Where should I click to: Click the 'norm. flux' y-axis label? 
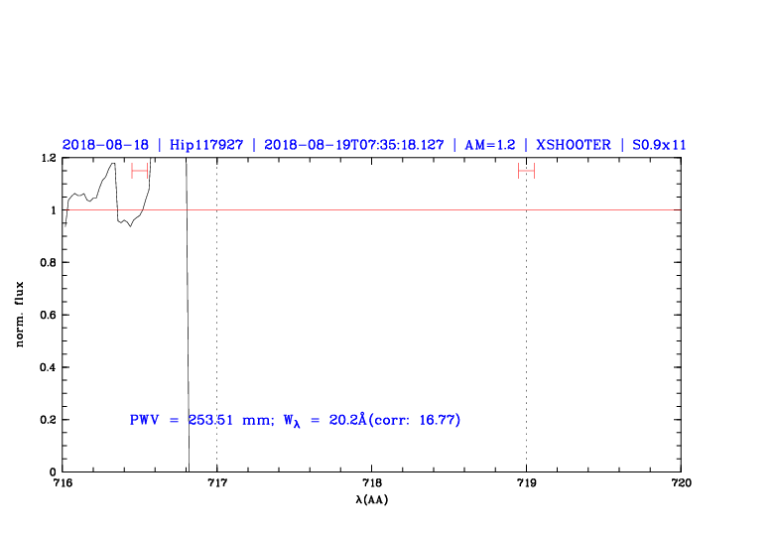(x=20, y=316)
